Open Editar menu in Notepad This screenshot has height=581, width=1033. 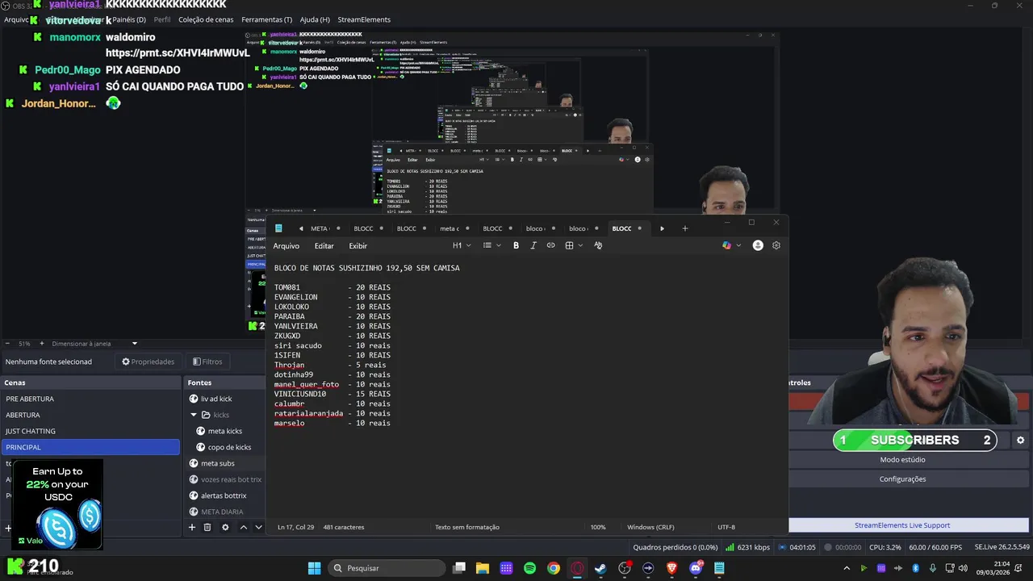324,246
